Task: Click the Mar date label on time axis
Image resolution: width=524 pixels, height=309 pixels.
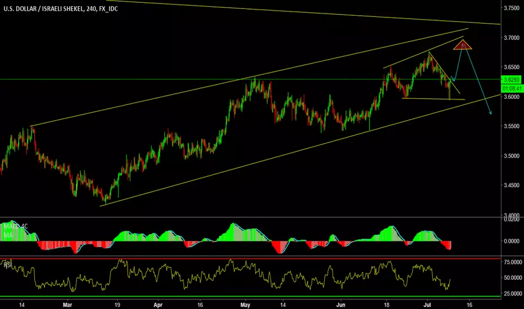Action: click(67, 305)
